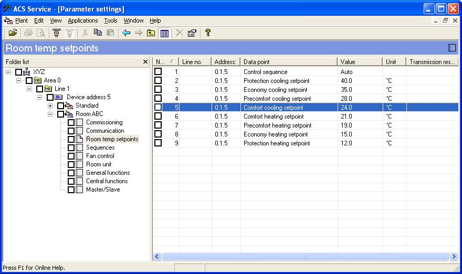Click the Standard application icon in tree
Image resolution: width=462 pixels, height=274 pixels.
(x=69, y=106)
